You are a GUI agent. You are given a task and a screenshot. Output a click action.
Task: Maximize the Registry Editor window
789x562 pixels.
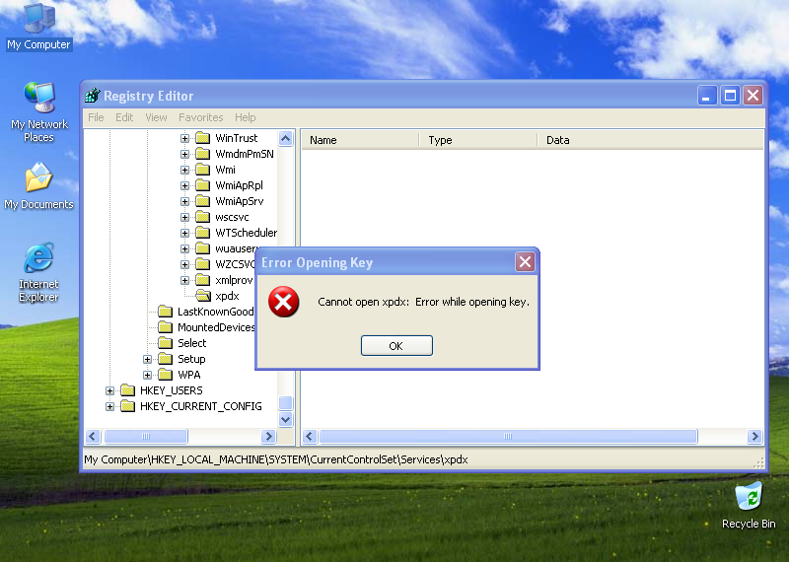tap(730, 95)
